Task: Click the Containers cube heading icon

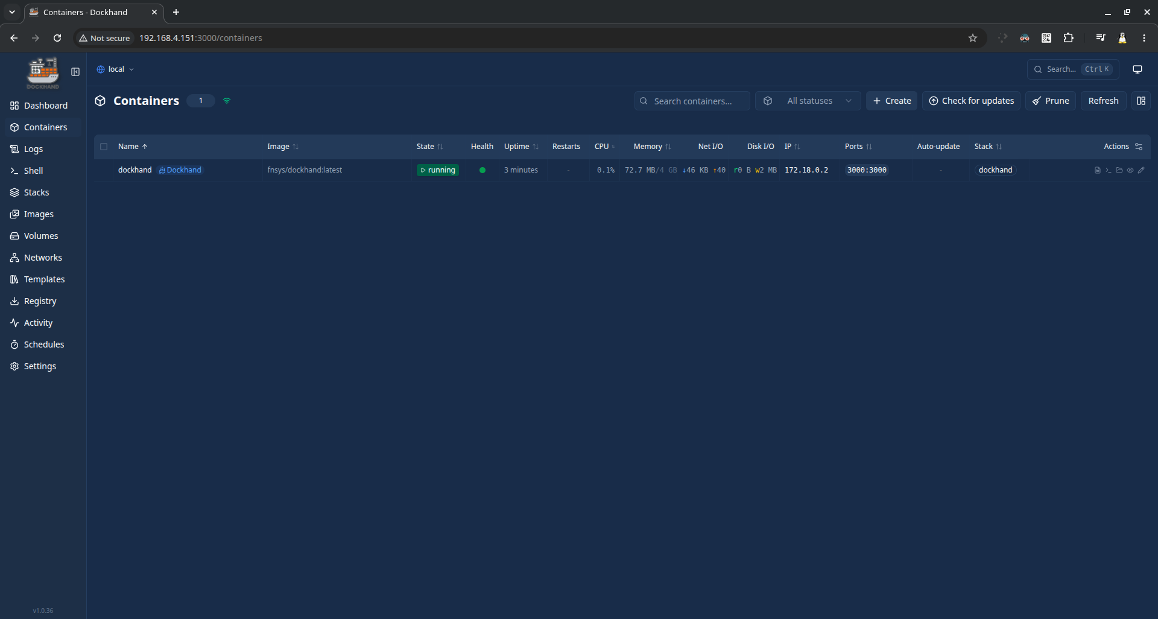Action: click(x=100, y=101)
